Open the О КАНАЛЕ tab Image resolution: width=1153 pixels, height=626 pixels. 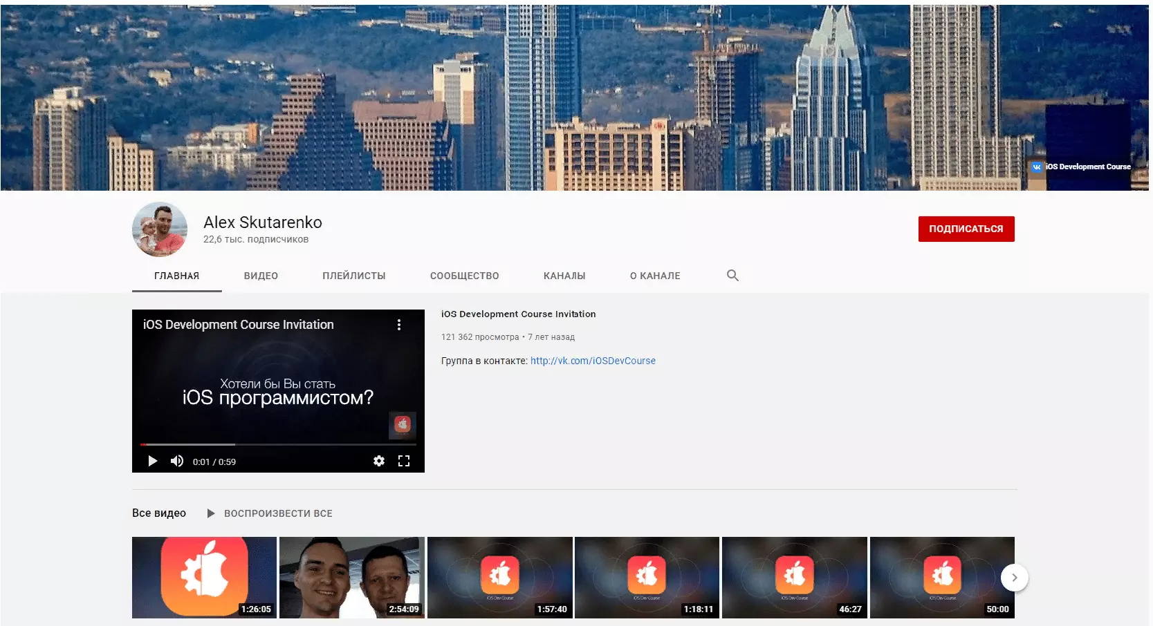point(654,276)
